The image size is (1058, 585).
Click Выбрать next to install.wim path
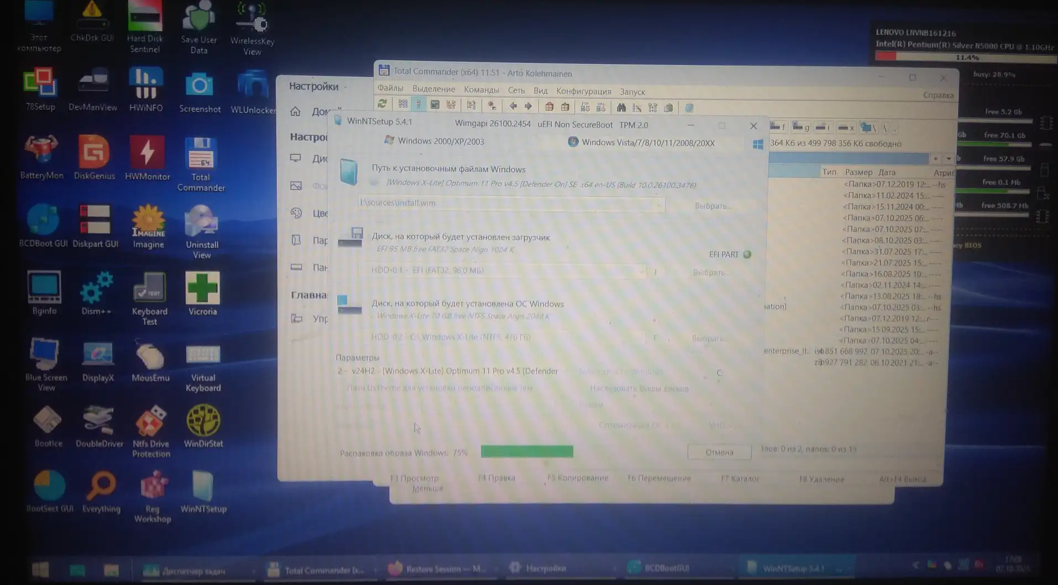pos(712,205)
